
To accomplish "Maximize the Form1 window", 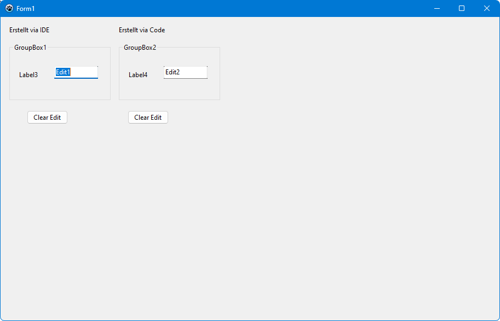I will (462, 8).
